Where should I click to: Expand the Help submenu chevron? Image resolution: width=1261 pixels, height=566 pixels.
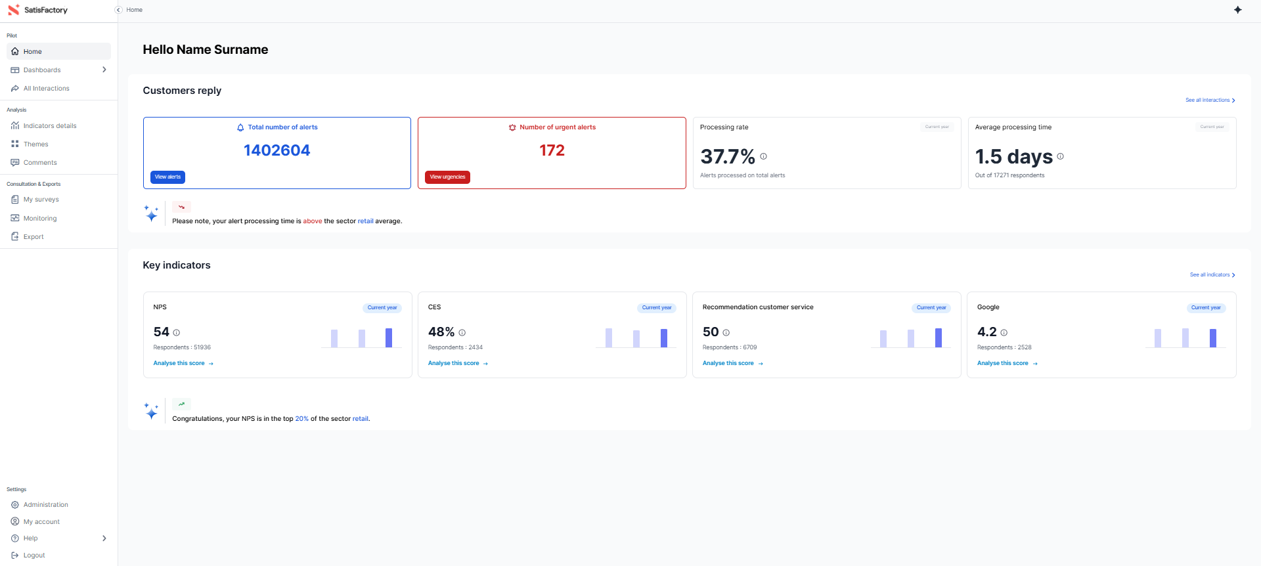point(104,538)
